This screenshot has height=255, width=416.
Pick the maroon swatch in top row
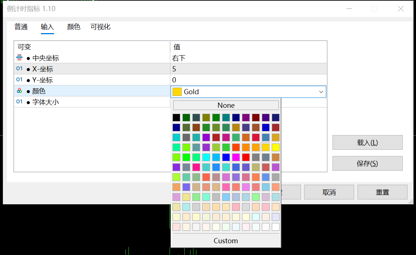[x=256, y=117]
